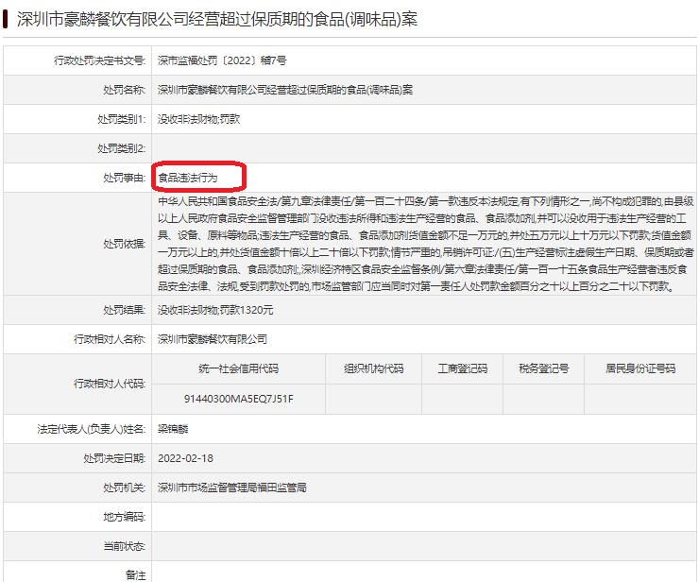Screen dimensions: 699x582
Task: Select the 处罚依据 label
Action: tap(124, 244)
